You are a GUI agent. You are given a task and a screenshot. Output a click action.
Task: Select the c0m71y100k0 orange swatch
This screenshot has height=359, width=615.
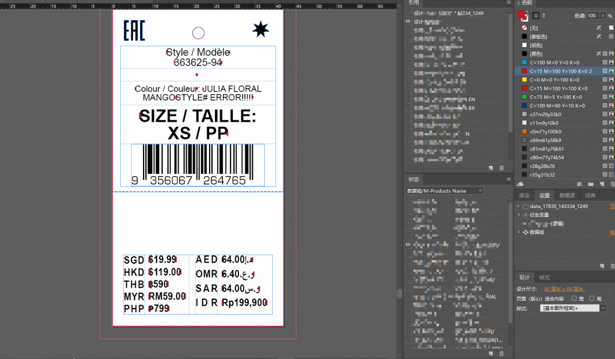(564, 131)
